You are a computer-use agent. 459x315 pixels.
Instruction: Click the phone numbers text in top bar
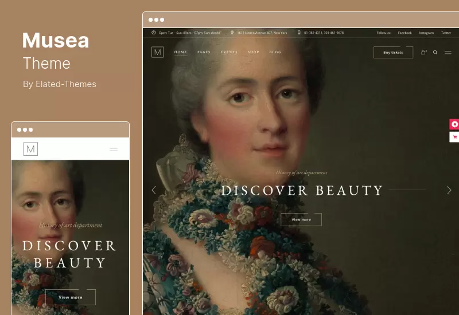point(324,33)
